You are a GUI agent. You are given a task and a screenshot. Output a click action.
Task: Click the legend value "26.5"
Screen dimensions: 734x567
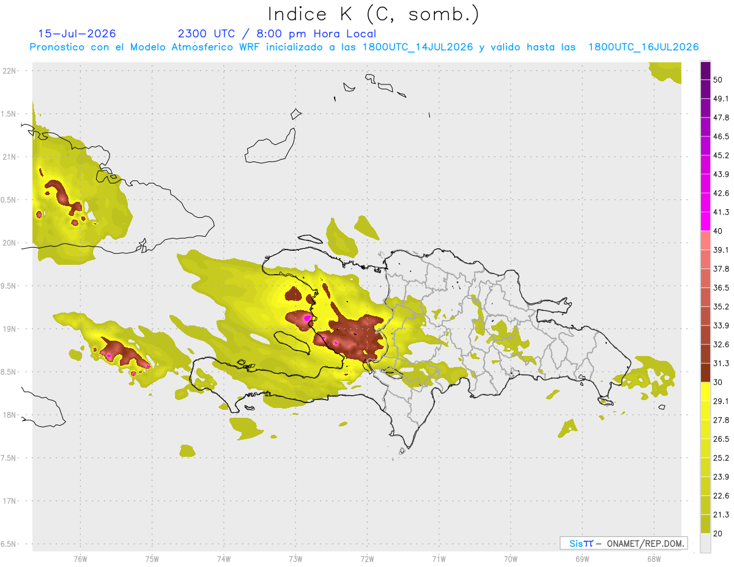[x=721, y=439]
